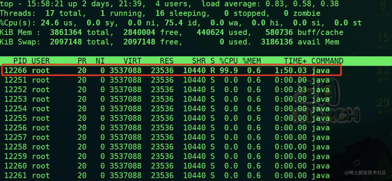Click the 0:00.03 time of thread 12252
This screenshot has width=392, height=181.
pyautogui.click(x=291, y=89)
